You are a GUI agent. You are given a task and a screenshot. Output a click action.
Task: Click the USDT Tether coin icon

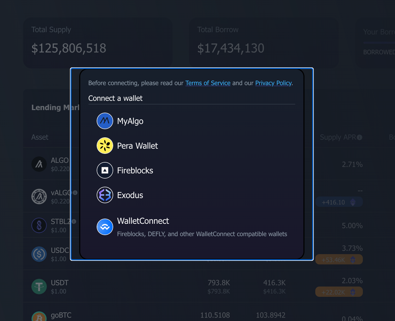(39, 287)
